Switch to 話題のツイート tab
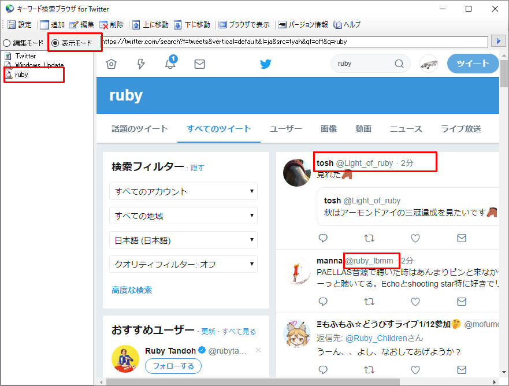 (140, 129)
